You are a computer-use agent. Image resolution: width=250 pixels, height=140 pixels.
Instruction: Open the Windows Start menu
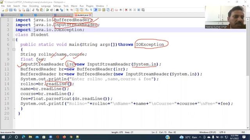[3, 137]
